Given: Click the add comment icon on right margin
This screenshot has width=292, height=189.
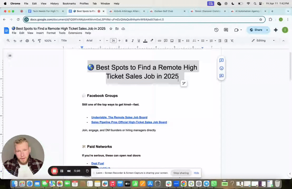Looking at the screenshot, I should [x=221, y=60].
